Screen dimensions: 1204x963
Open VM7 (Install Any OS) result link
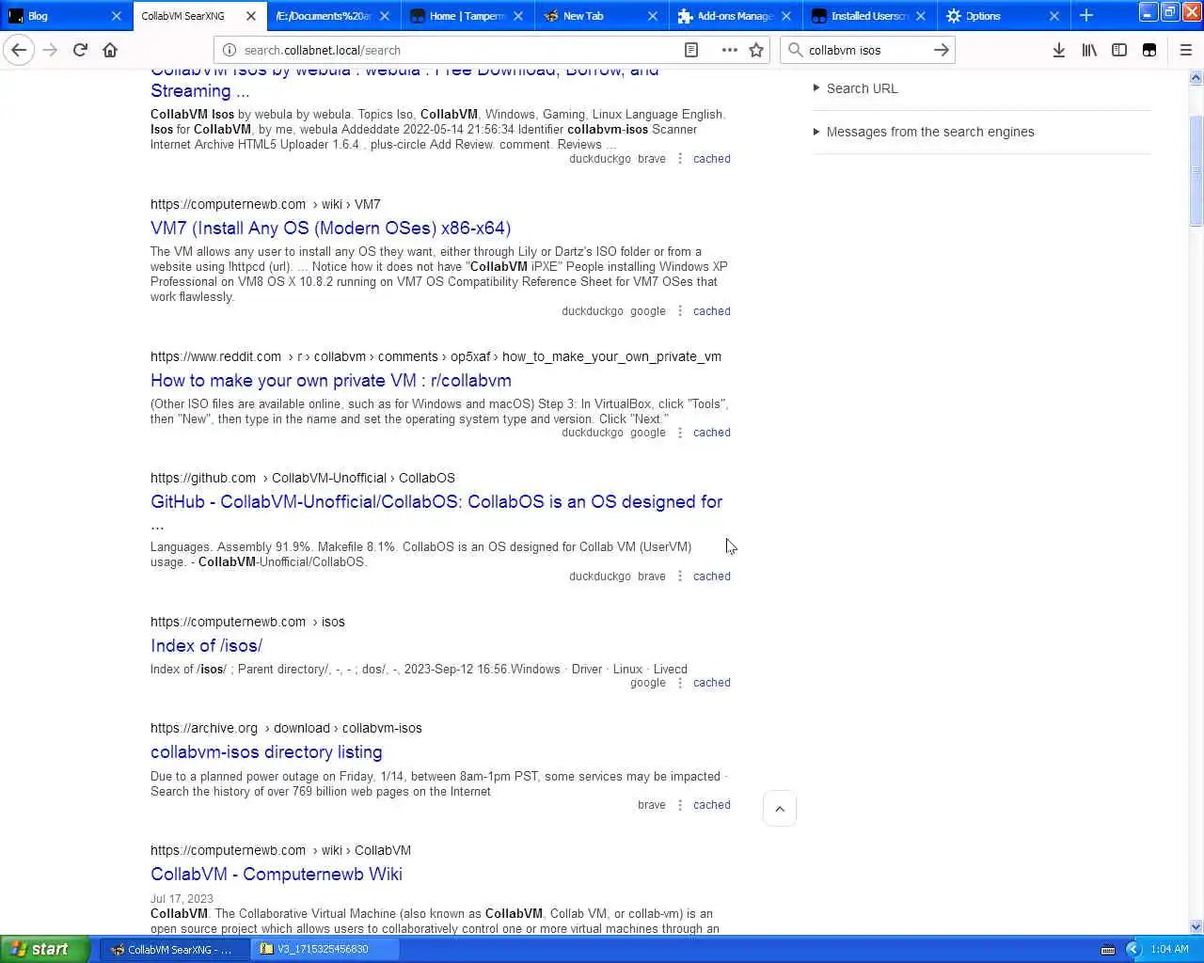(x=330, y=229)
